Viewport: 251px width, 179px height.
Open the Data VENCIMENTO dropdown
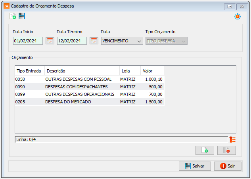[x=122, y=41]
